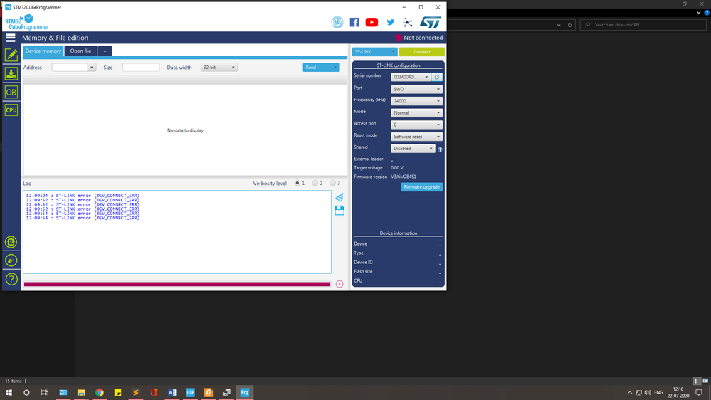The image size is (711, 400).
Task: Open the 10 years anniversary badge icon
Action: click(337, 22)
